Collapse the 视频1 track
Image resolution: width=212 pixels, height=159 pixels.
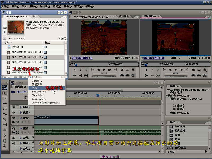click(21, 118)
